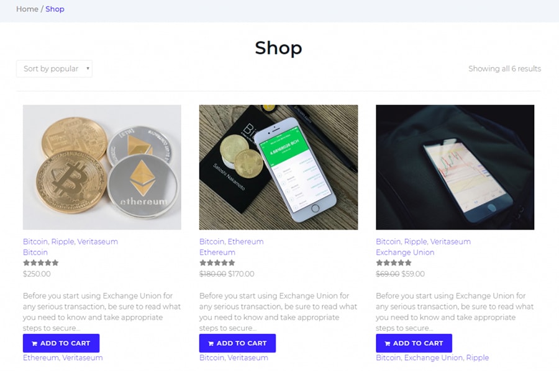
Task: Click the Bitcoin product title link
Action: point(35,253)
